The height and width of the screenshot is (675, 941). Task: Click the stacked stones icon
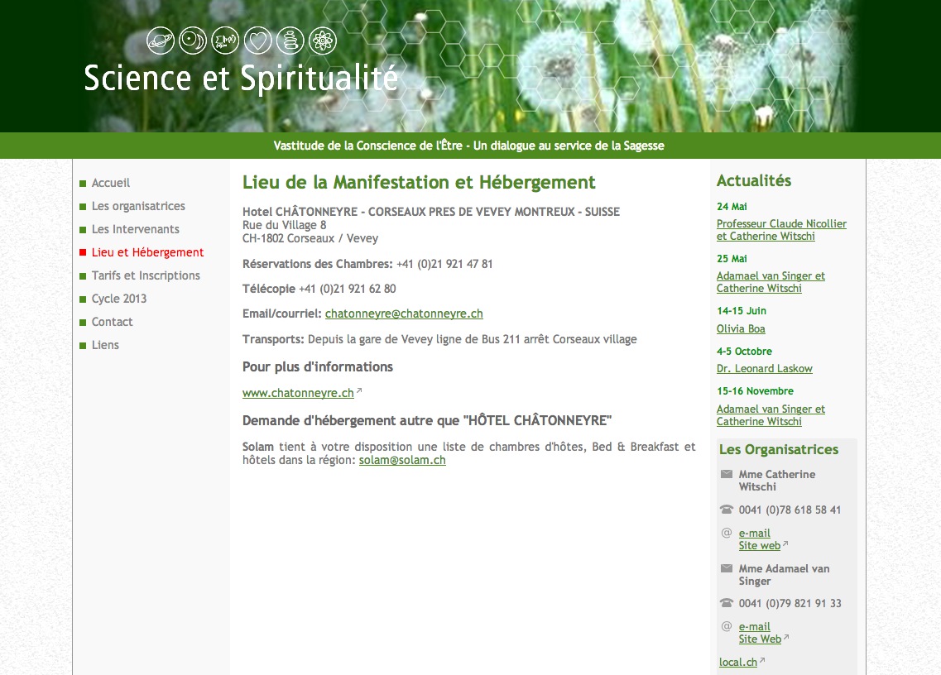click(290, 41)
